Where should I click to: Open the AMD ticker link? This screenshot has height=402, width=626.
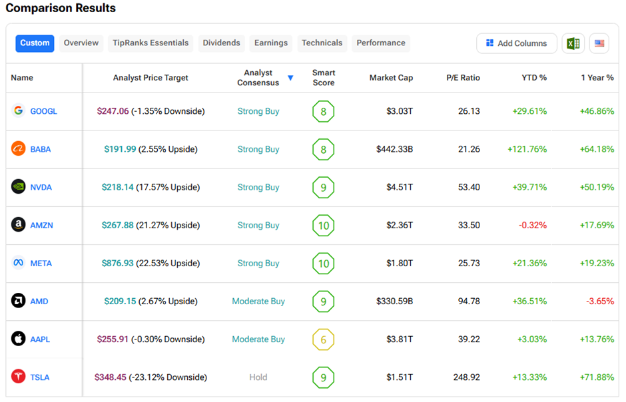[x=39, y=301]
